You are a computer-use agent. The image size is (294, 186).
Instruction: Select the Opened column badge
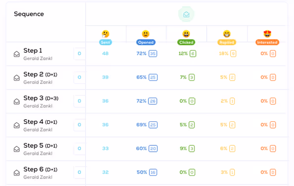[146, 43]
